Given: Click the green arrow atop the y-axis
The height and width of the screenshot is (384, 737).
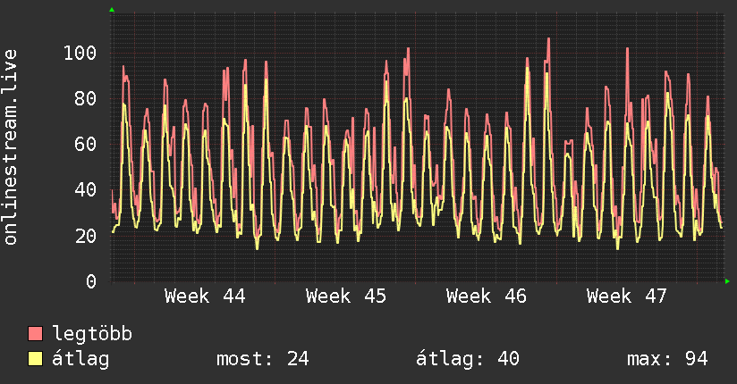Looking at the screenshot, I should pyautogui.click(x=112, y=10).
